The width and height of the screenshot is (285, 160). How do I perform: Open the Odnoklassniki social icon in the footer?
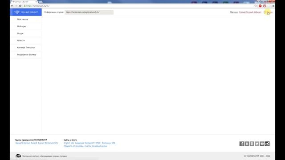(252, 144)
